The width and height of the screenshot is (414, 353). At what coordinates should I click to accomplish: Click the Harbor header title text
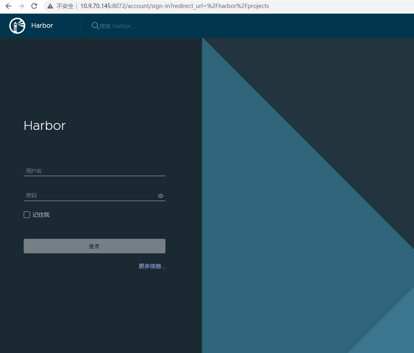click(42, 26)
